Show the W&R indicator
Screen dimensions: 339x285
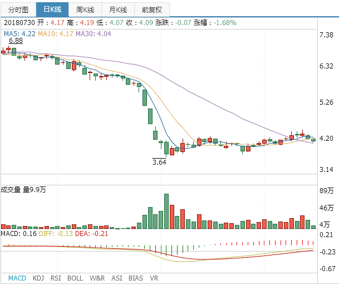pyautogui.click(x=97, y=278)
